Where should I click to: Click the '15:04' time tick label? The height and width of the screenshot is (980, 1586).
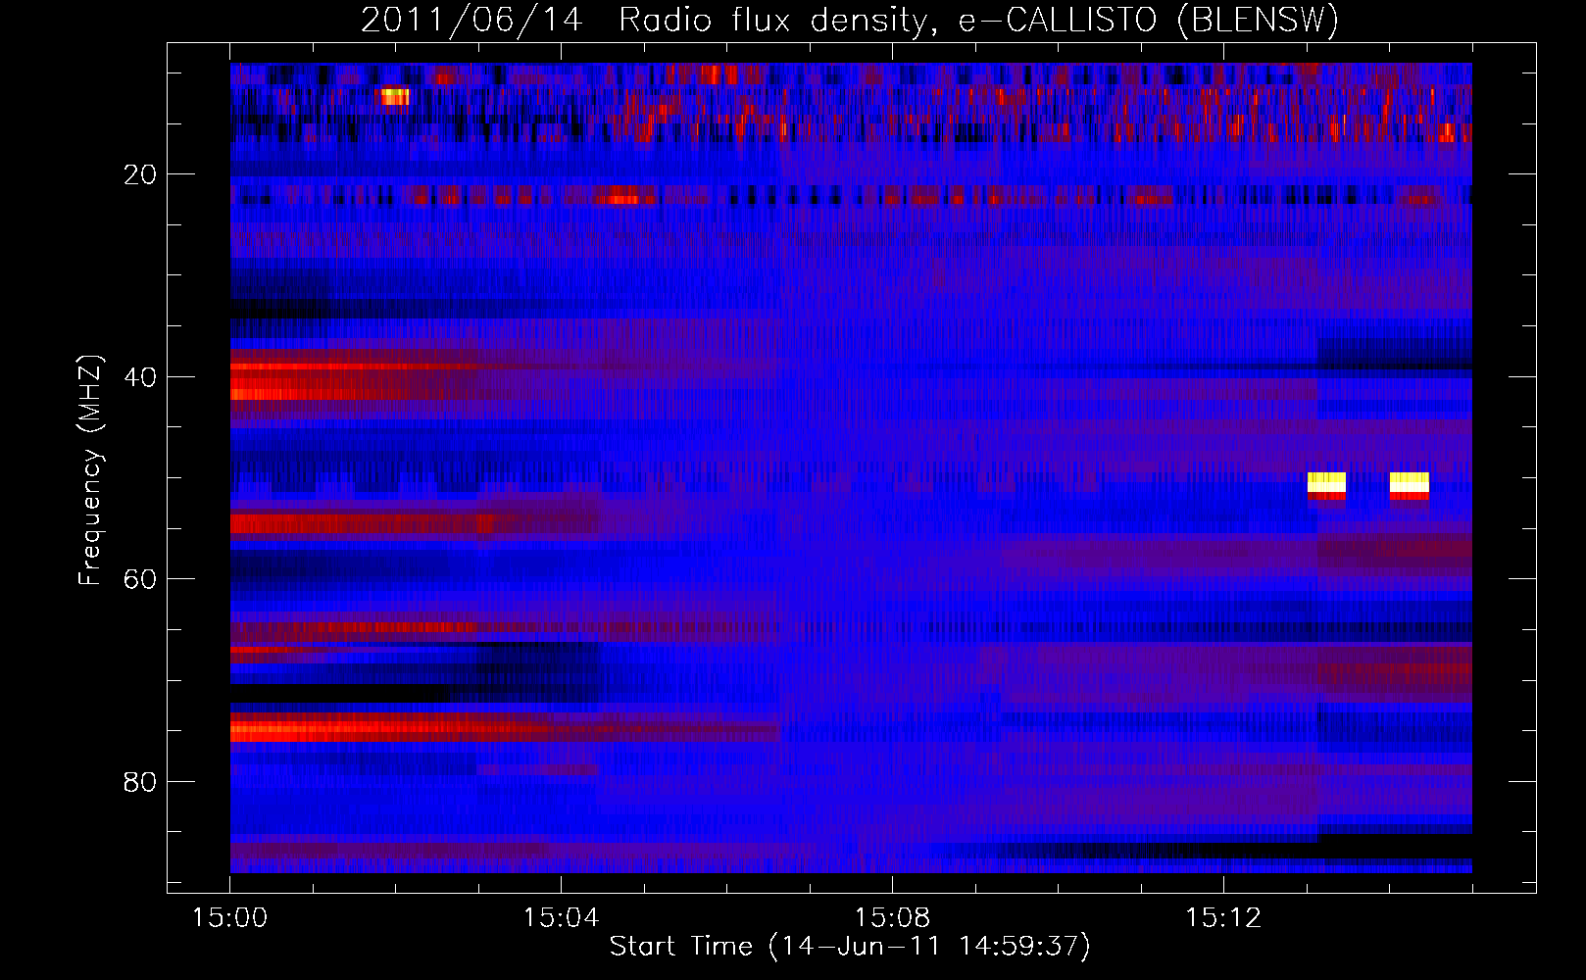point(561,918)
